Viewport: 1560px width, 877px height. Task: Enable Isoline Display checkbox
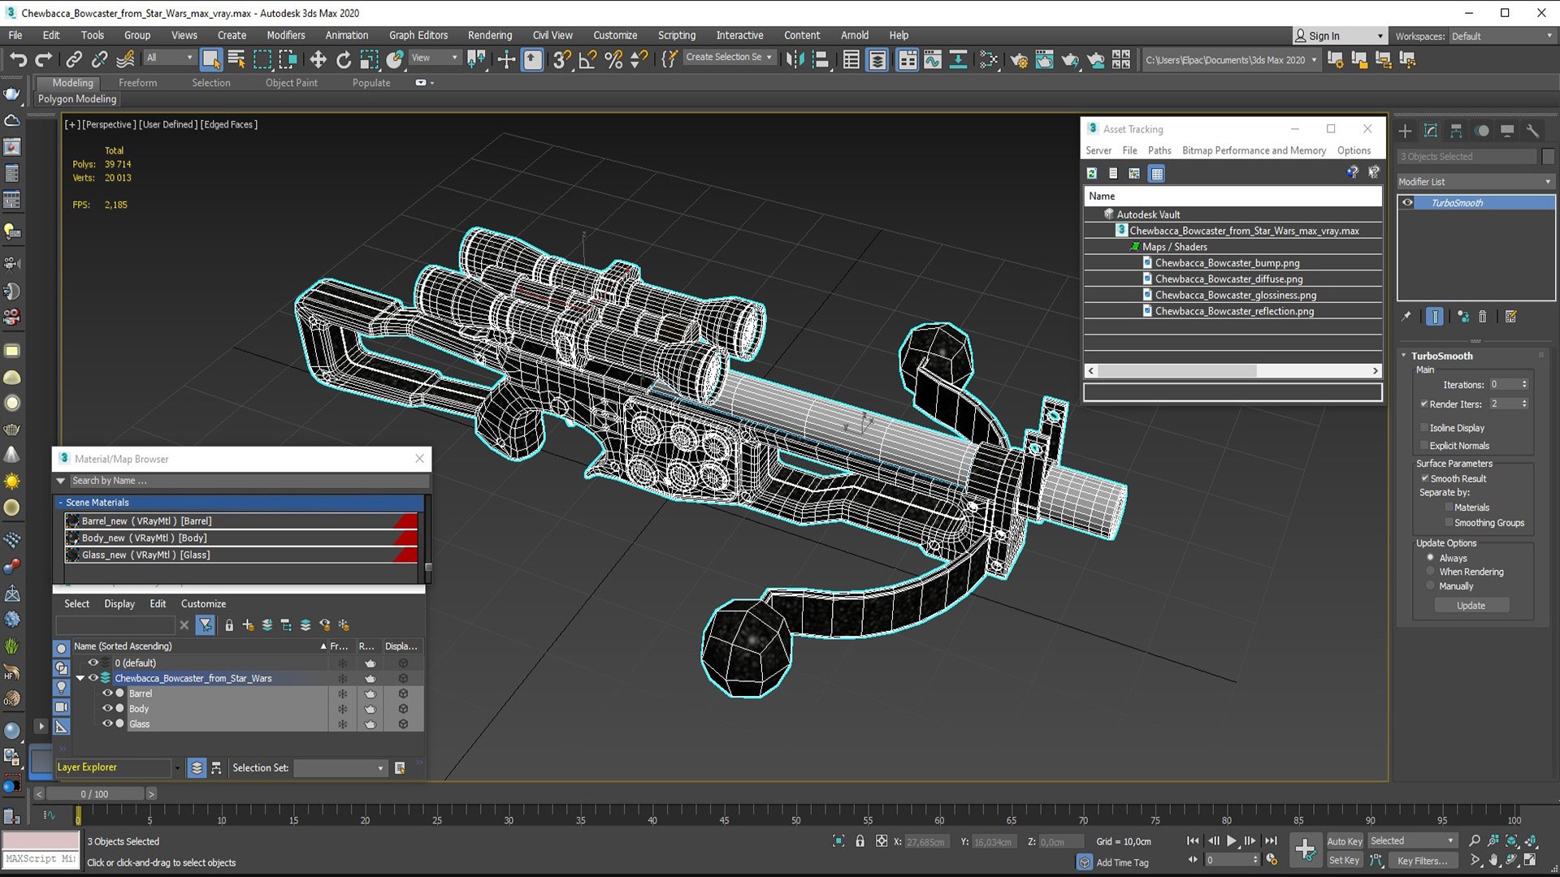[x=1424, y=428]
